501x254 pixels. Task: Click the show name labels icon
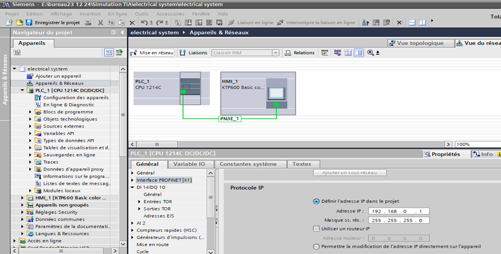pos(325,53)
